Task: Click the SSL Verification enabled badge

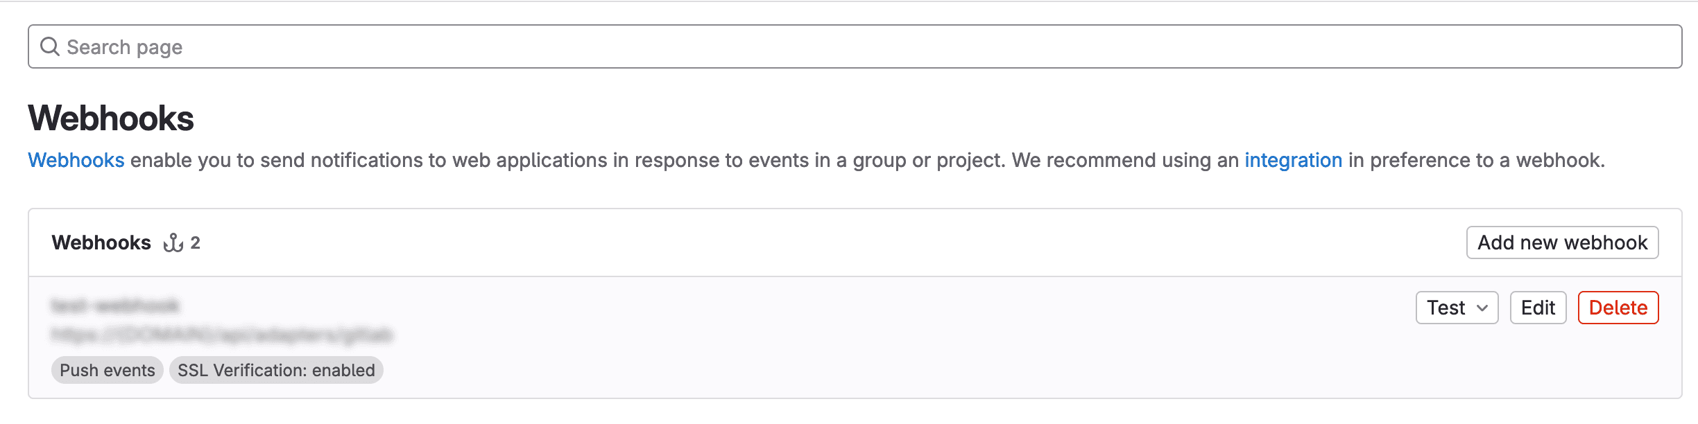Action: tap(276, 369)
